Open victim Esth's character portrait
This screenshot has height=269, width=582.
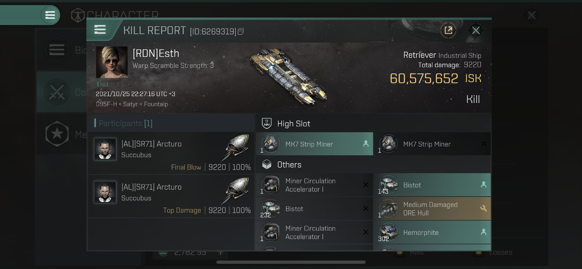point(112,62)
